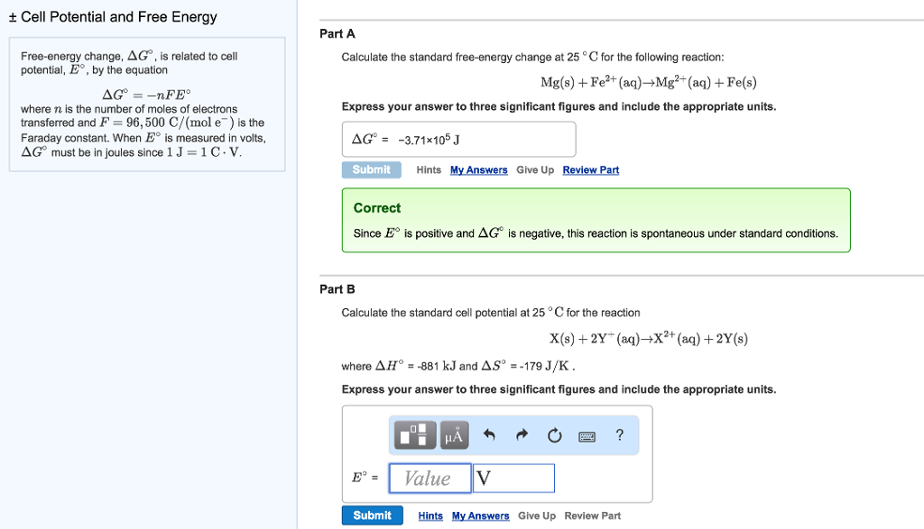View My Answers for Part B
Image resolution: width=924 pixels, height=529 pixels.
coord(480,515)
